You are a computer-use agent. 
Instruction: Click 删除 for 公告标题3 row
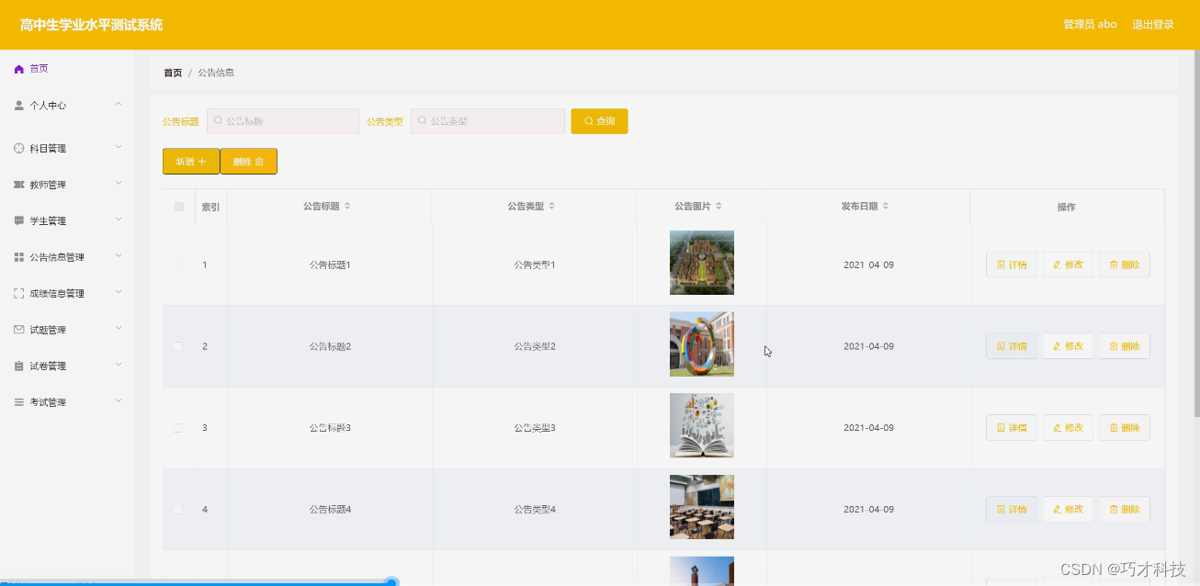(1125, 428)
